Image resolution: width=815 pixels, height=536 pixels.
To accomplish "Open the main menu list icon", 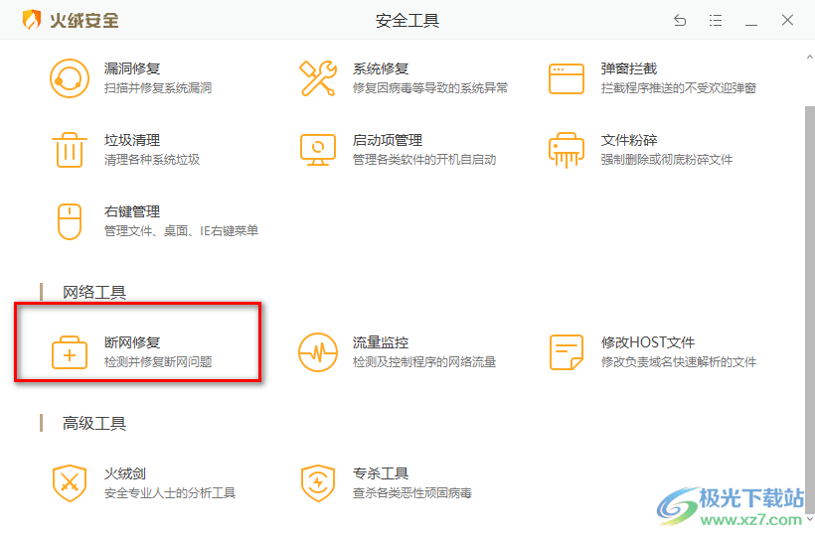I will 716,20.
